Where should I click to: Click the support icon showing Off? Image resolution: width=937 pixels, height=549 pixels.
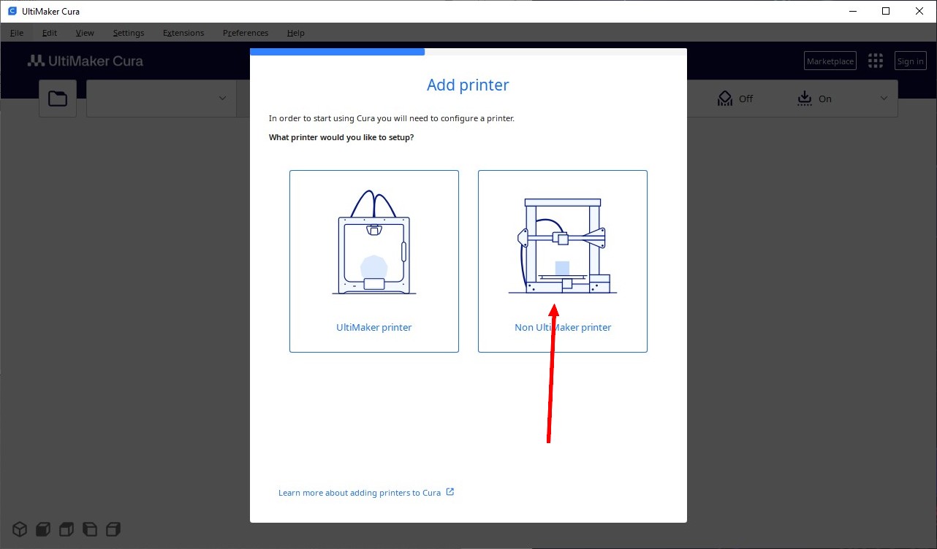[x=725, y=99]
